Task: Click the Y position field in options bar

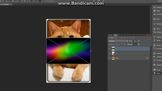Action: pos(8,1)
